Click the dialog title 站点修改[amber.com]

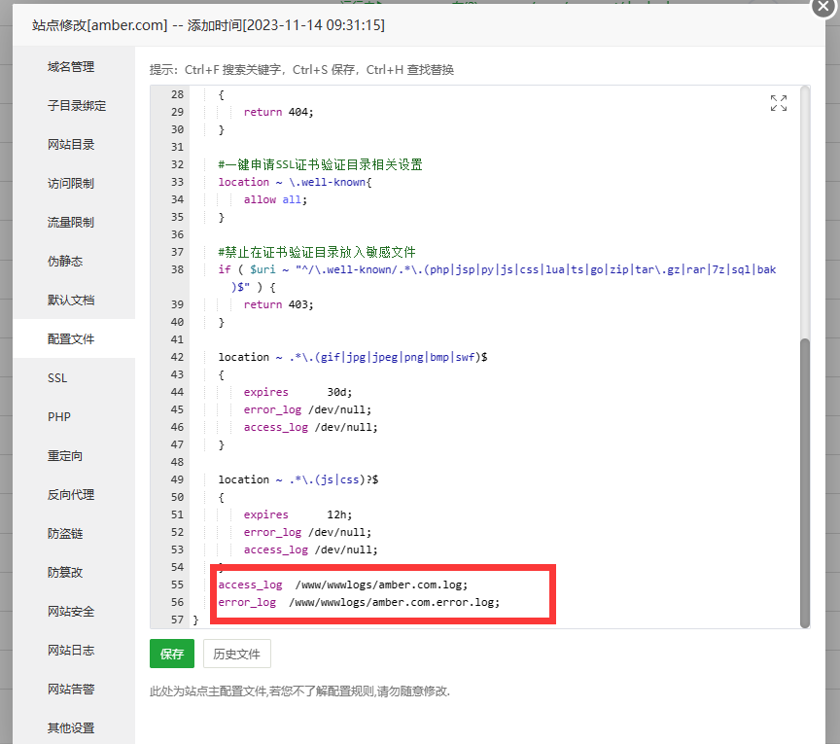99,25
